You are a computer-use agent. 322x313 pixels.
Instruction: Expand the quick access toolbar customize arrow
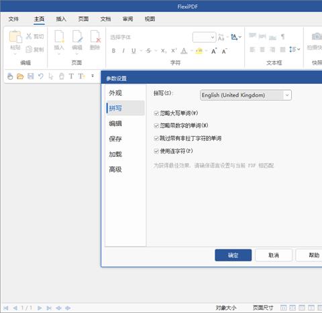pos(93,76)
